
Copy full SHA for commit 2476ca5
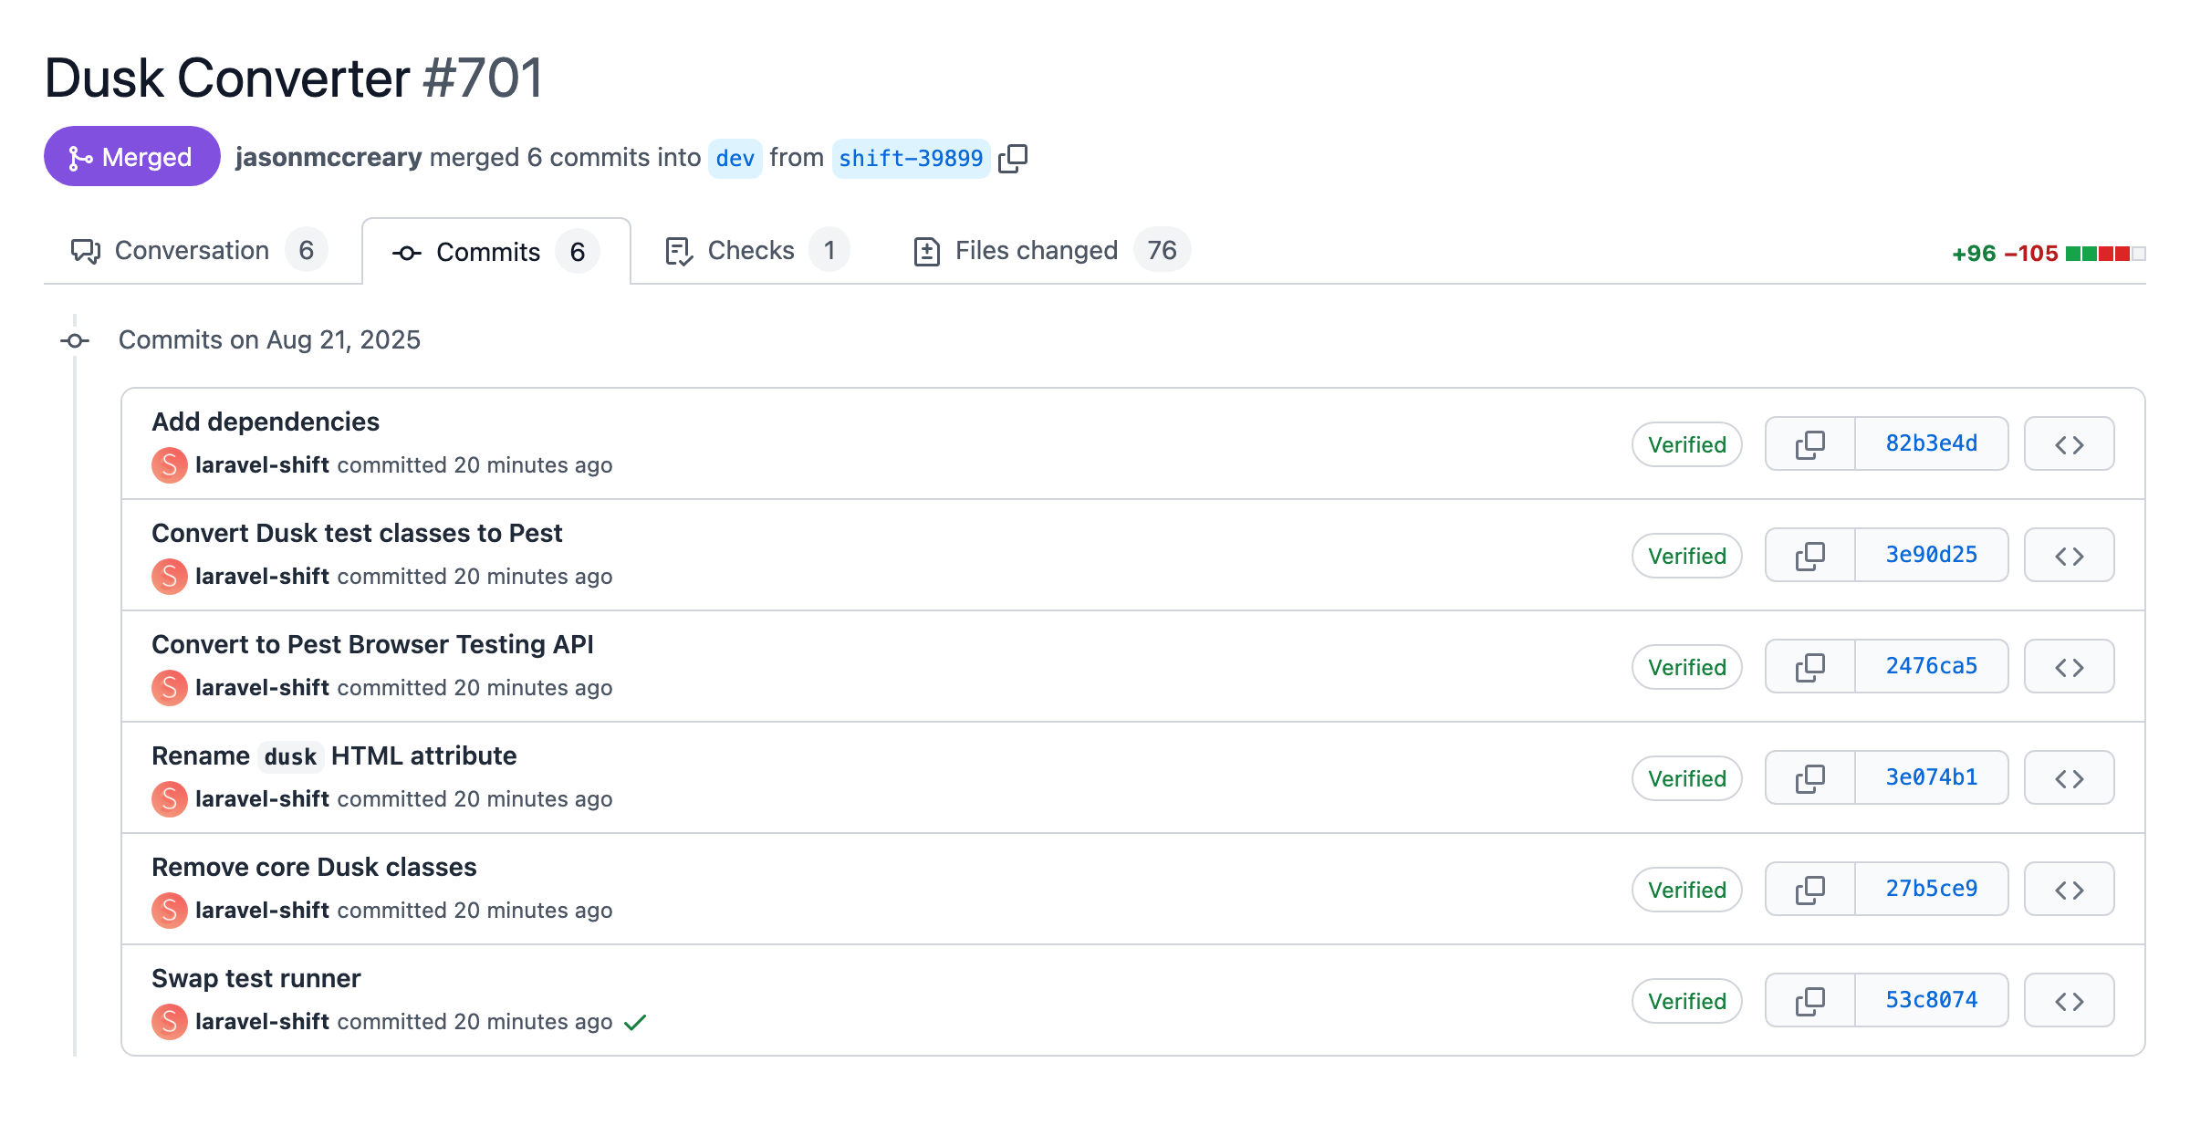(x=1810, y=667)
